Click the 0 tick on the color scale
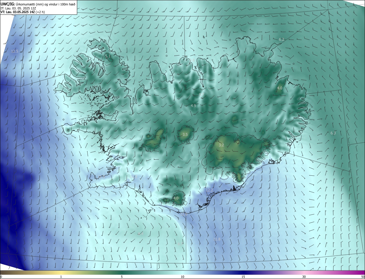 [1, 277]
